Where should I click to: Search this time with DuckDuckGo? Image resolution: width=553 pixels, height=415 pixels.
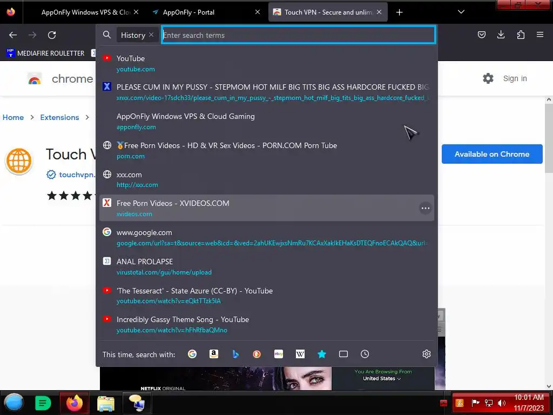(x=257, y=354)
